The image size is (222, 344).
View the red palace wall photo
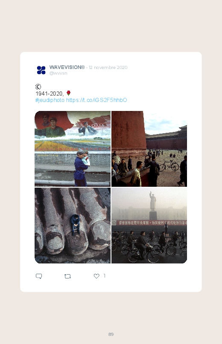149,149
